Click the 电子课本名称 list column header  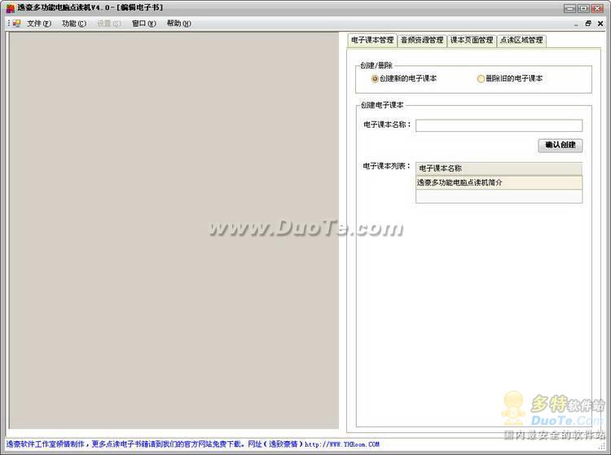(x=499, y=168)
